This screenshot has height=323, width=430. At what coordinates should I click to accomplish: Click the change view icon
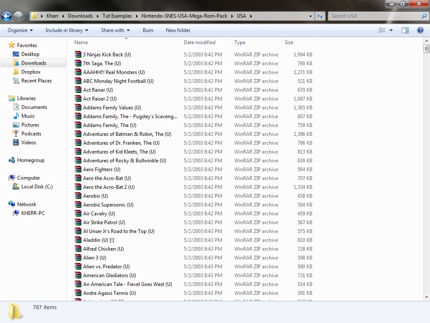pyautogui.click(x=382, y=30)
